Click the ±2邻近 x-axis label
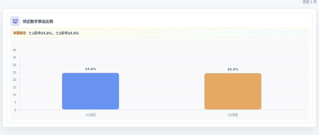This screenshot has width=319, height=135. 233,115
